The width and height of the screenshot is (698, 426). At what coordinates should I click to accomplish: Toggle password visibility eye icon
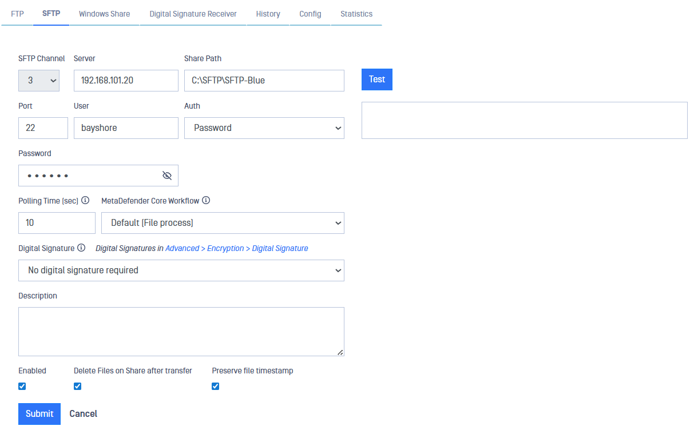coord(167,176)
